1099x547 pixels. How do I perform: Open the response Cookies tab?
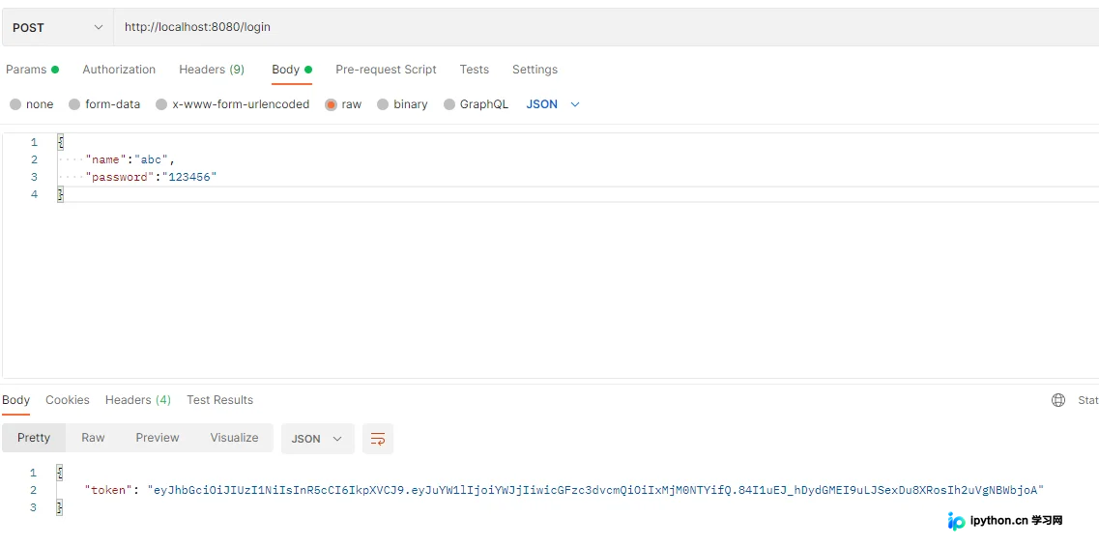coord(68,400)
